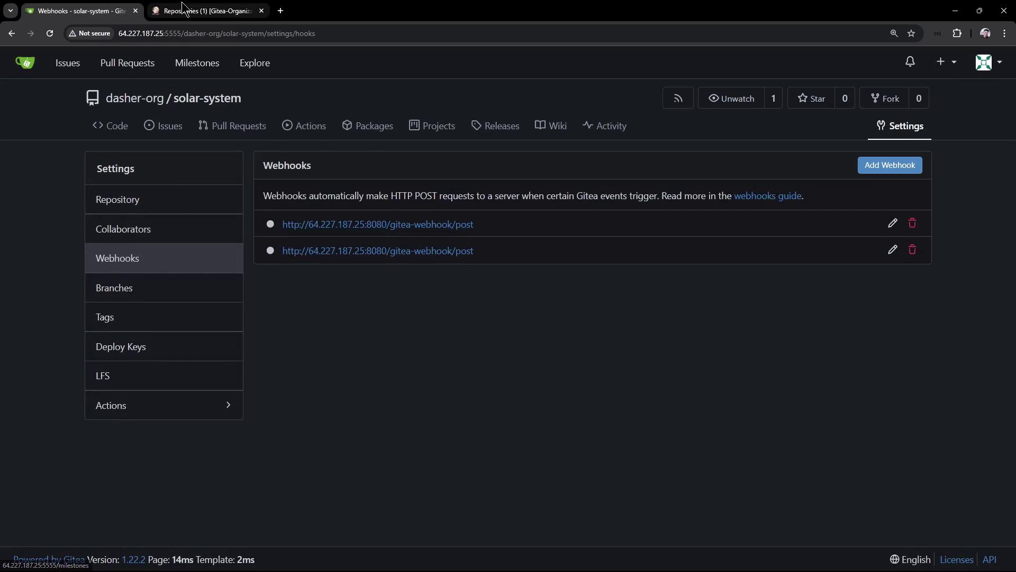The height and width of the screenshot is (572, 1016).
Task: Click the Add Webhook button
Action: (889, 165)
